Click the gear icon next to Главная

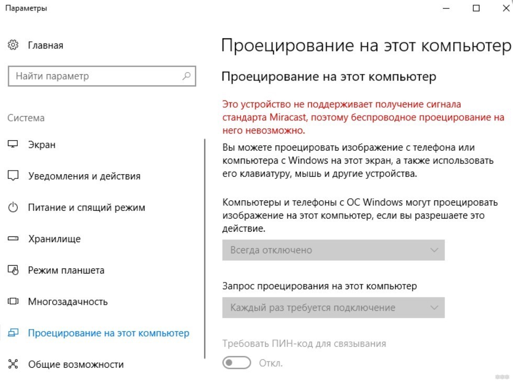click(x=12, y=45)
